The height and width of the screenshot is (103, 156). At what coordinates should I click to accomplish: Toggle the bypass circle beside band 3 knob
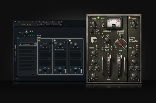click(x=71, y=46)
